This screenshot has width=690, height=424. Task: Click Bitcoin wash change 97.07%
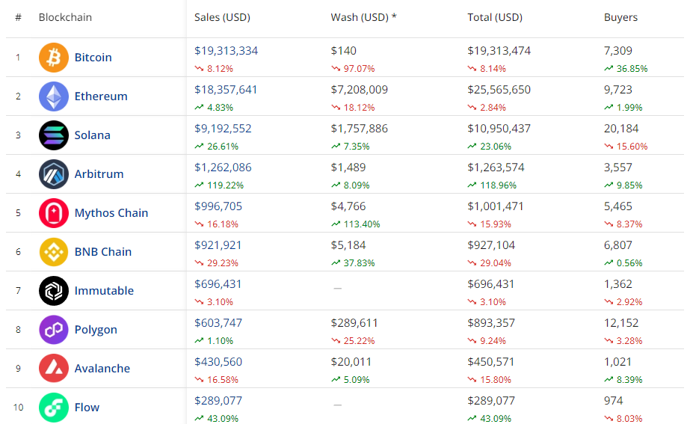pyautogui.click(x=359, y=69)
